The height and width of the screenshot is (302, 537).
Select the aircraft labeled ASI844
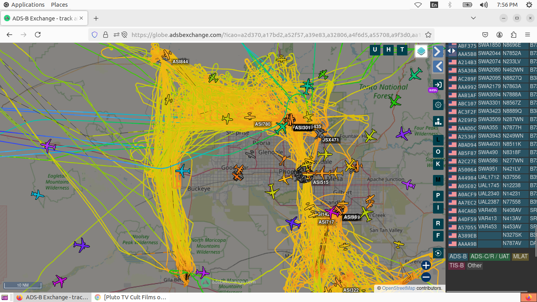pos(167,54)
